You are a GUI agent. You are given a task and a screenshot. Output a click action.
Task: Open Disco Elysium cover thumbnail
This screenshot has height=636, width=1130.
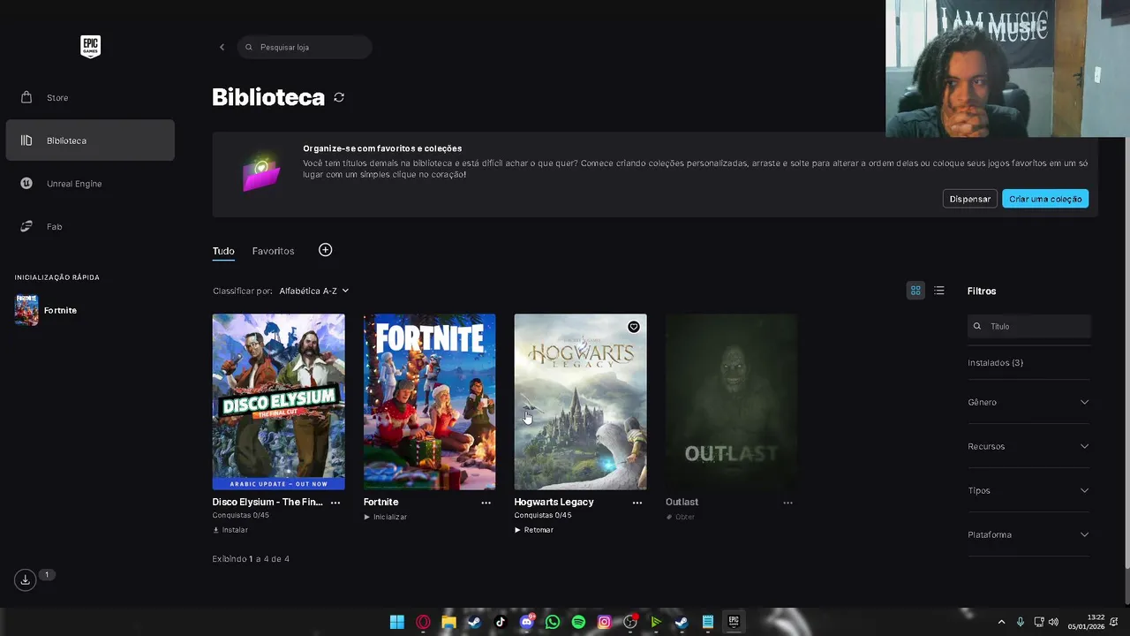click(x=278, y=402)
